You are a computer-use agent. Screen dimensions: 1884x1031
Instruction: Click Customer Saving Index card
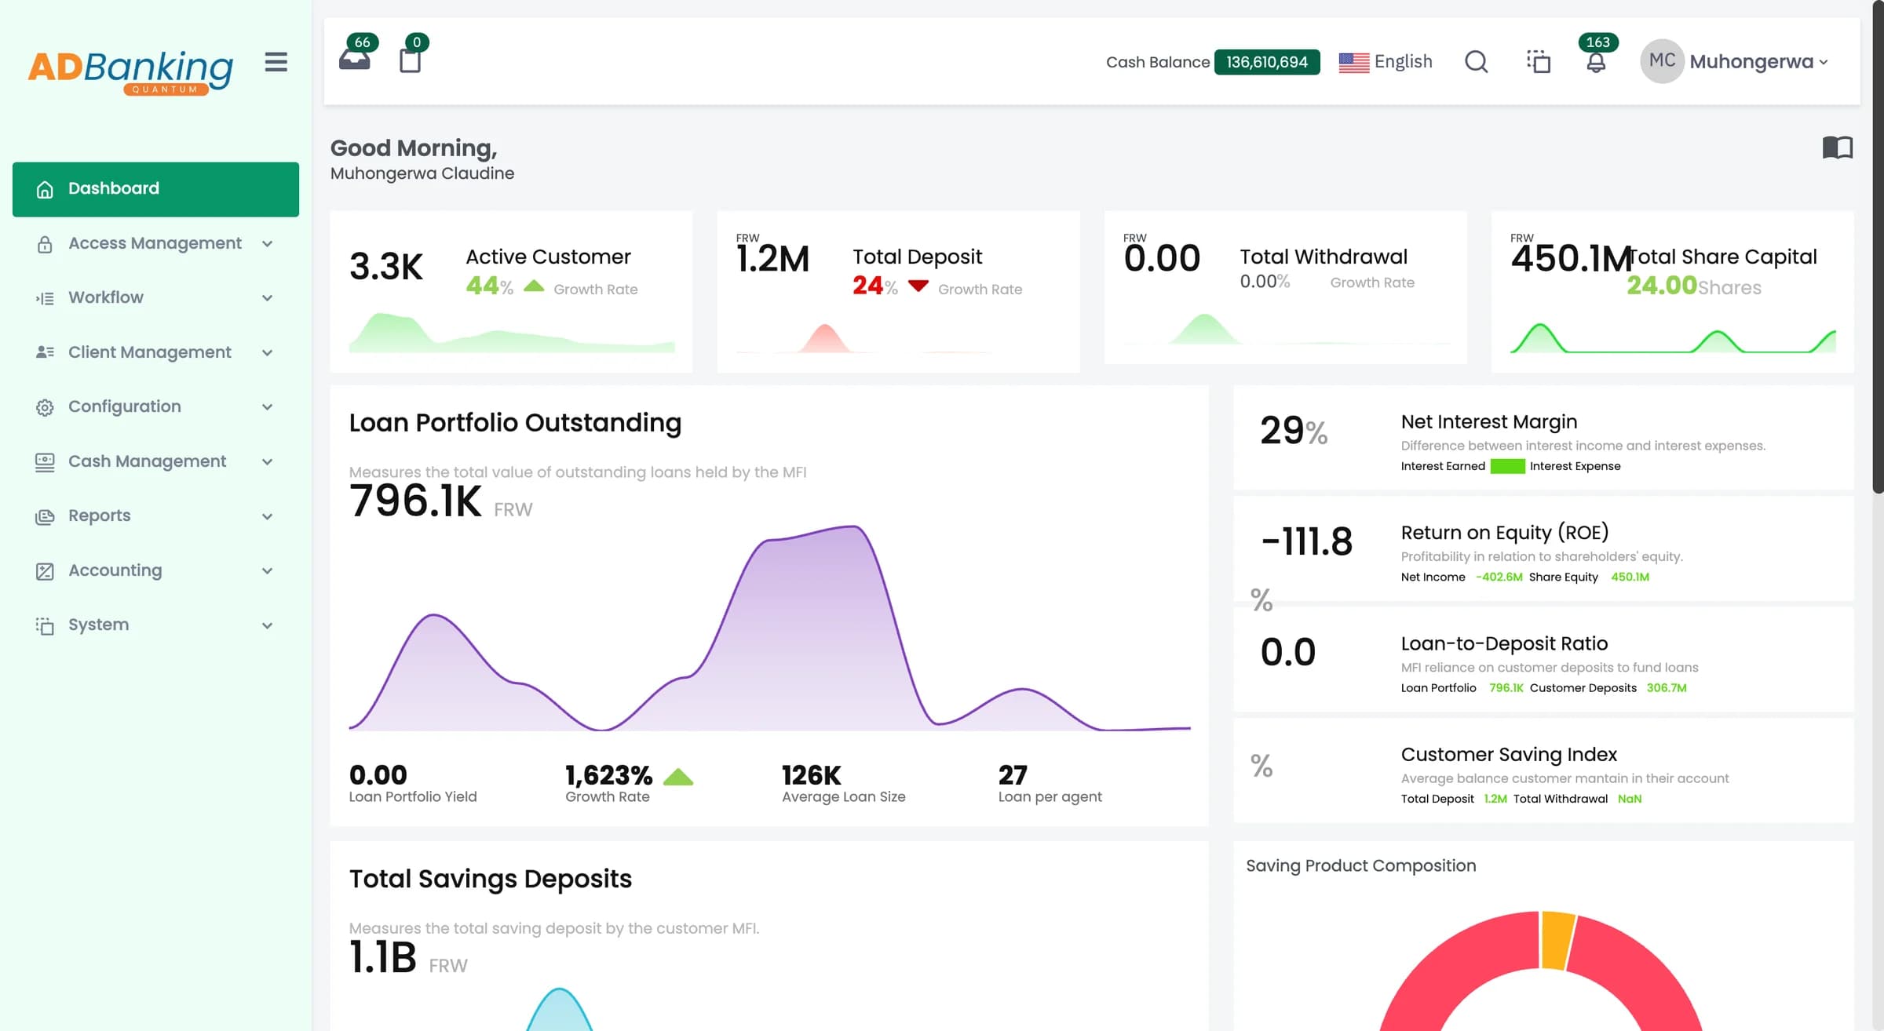click(x=1543, y=771)
